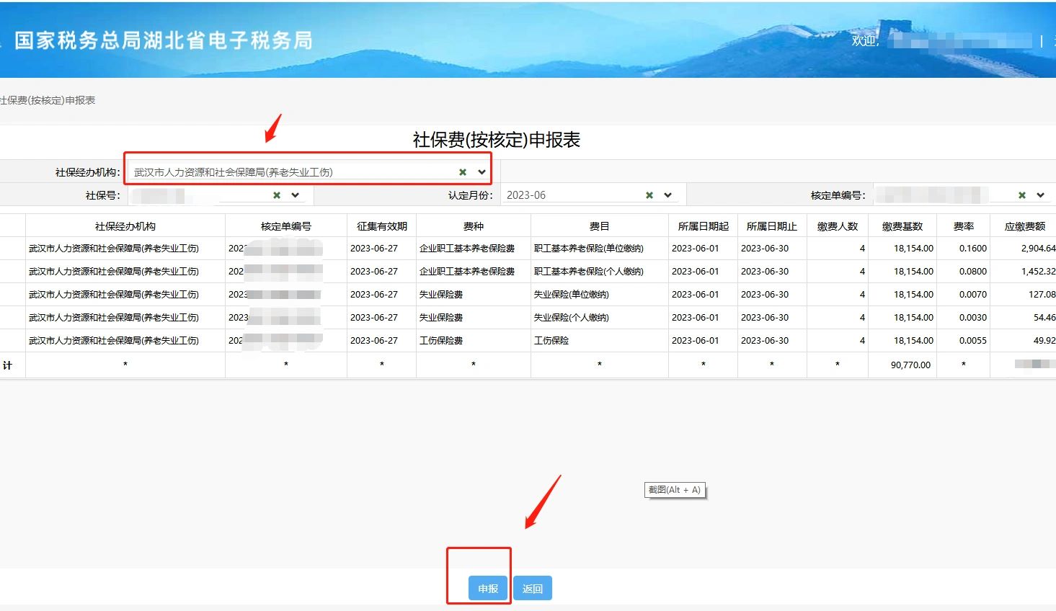Viewport: 1056px width, 611px height.
Task: Click the 返回 button
Action: tap(533, 589)
